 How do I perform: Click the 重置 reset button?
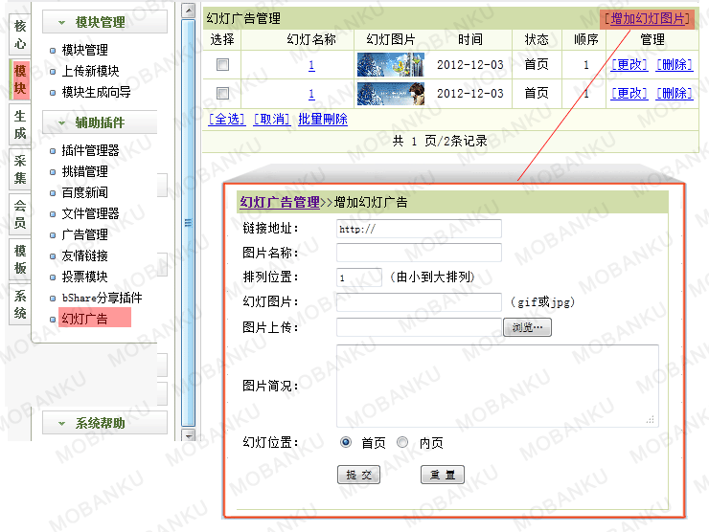point(443,475)
